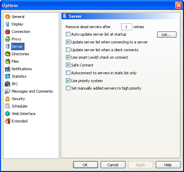Click the Scheduler calendar icon
The image size is (184, 172).
(x=7, y=106)
